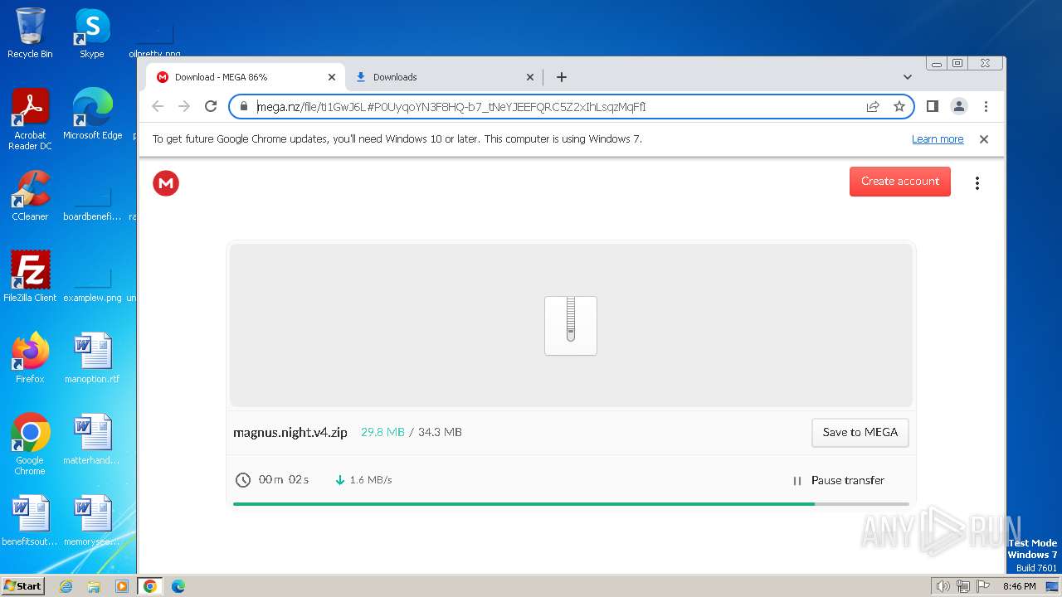Open the MEGA page three-dot menu
The height and width of the screenshot is (597, 1062).
(x=977, y=183)
